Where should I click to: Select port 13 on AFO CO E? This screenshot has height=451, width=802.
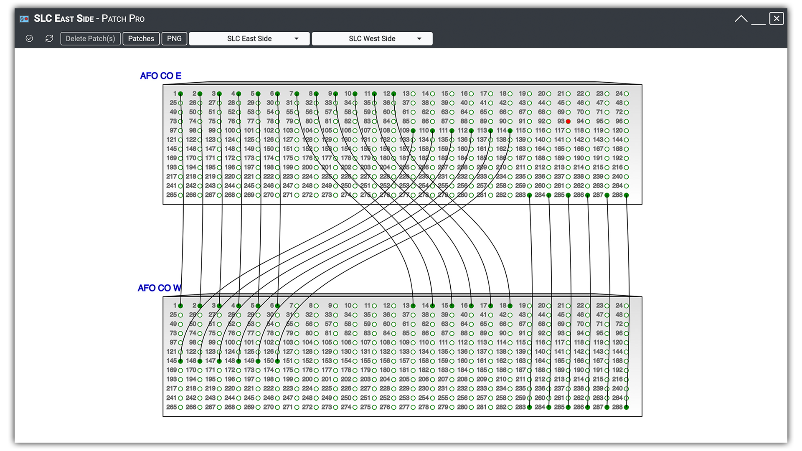click(413, 94)
